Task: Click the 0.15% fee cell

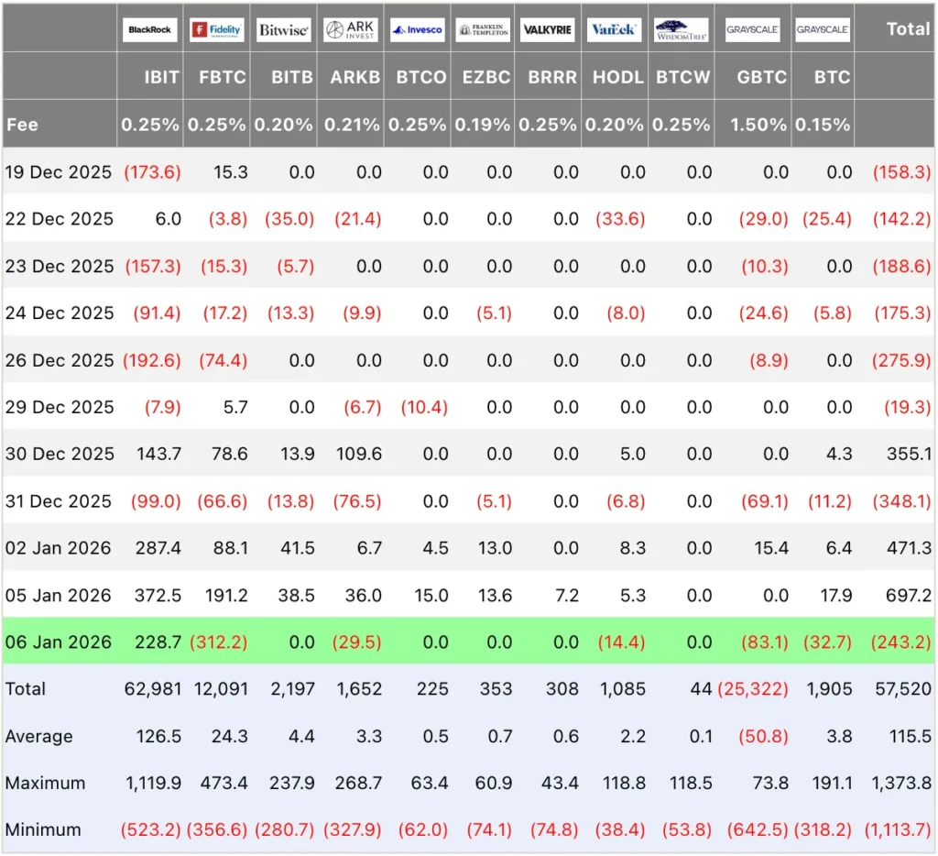Action: [x=823, y=125]
